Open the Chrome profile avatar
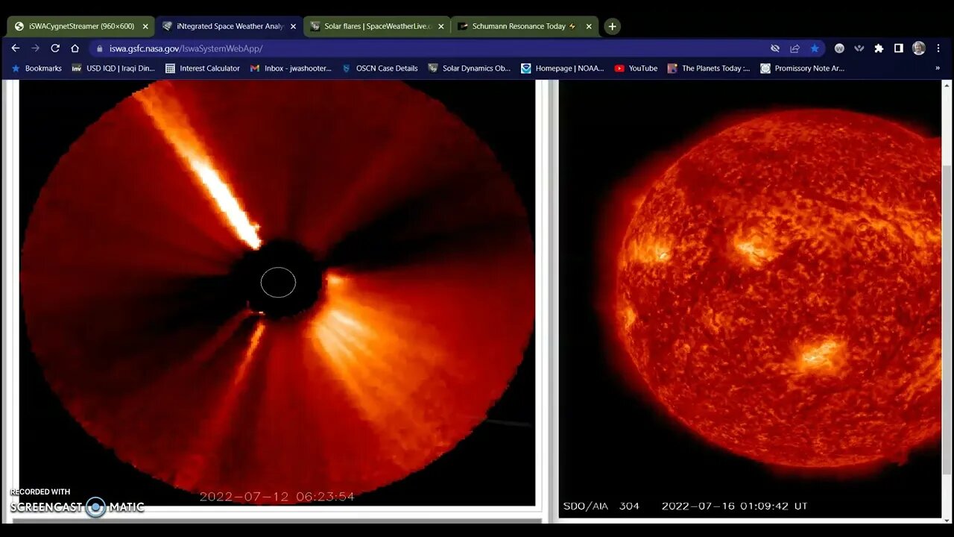Viewport: 954px width, 537px height. 919,48
